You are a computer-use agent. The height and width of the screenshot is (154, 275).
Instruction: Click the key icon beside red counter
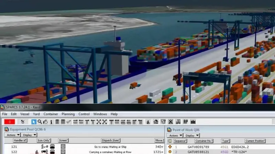tap(23, 122)
